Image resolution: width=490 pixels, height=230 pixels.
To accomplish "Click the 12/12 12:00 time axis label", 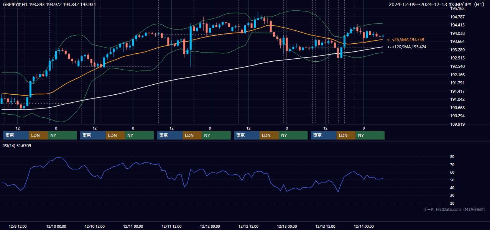I will (248, 226).
